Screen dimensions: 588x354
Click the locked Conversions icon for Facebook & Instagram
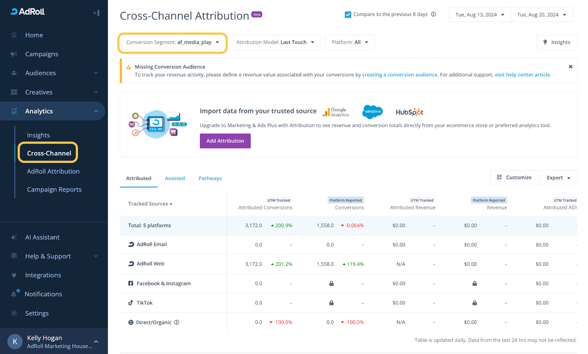pyautogui.click(x=331, y=284)
